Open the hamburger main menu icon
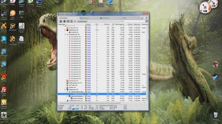 (146, 18)
